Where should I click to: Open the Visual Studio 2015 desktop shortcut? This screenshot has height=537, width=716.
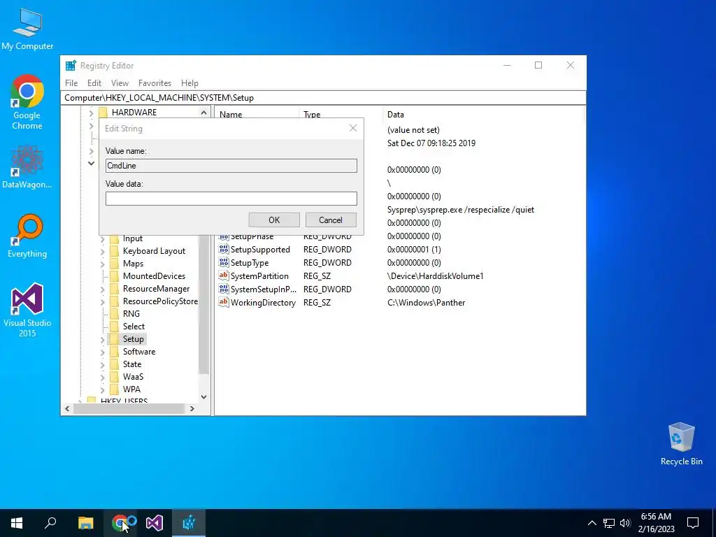(x=27, y=310)
